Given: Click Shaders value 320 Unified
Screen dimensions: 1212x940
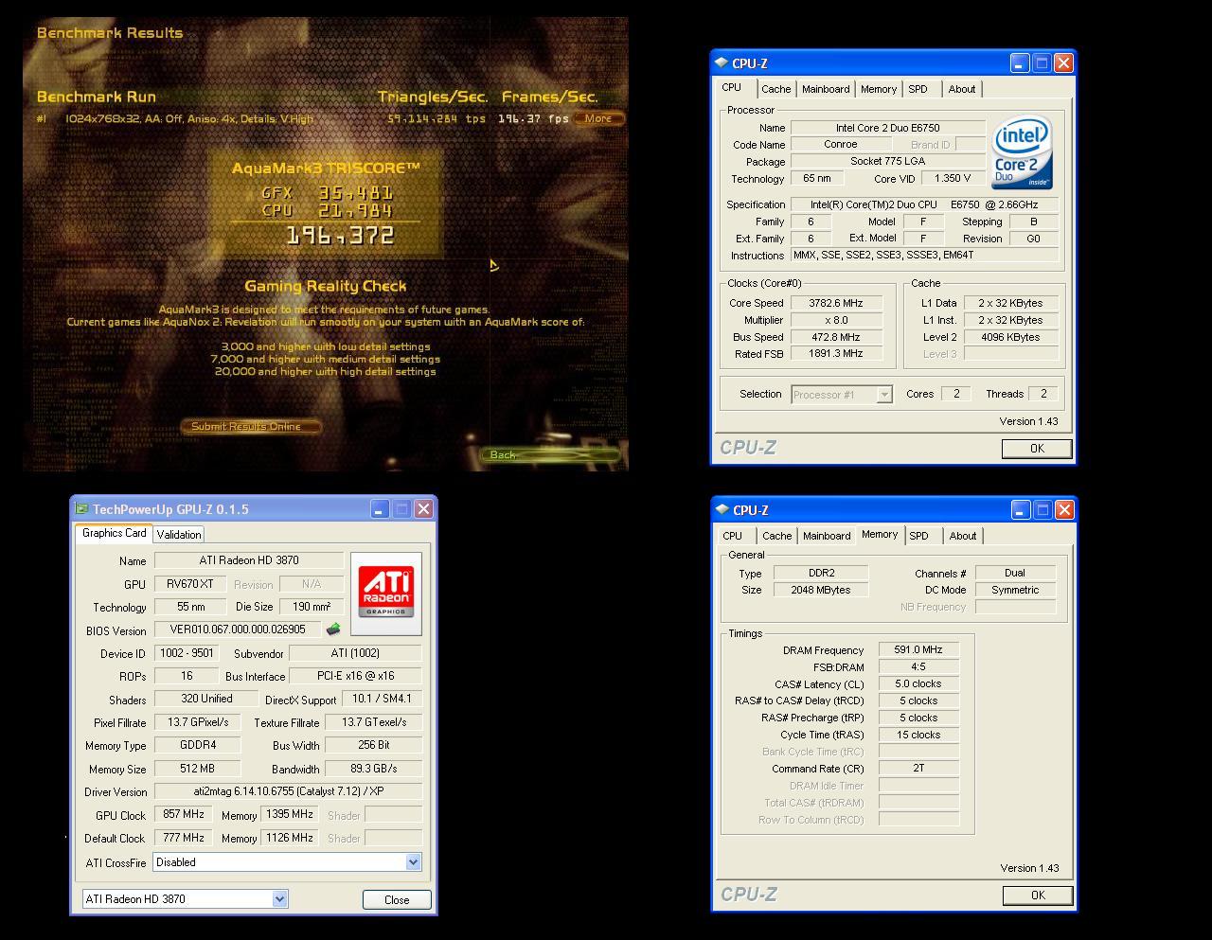Looking at the screenshot, I should click(x=206, y=699).
